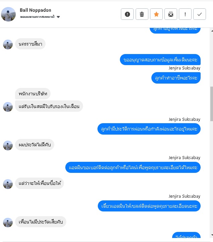This screenshot has height=242, width=213.
Task: Select the พนักงานบริษัท message bubble
Action: pos(33,94)
